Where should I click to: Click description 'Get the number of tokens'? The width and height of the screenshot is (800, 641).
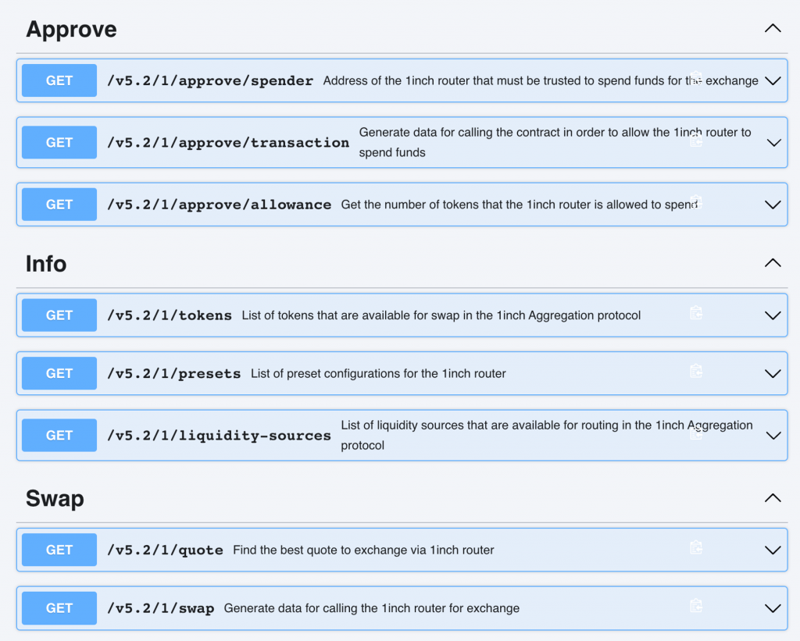(520, 205)
